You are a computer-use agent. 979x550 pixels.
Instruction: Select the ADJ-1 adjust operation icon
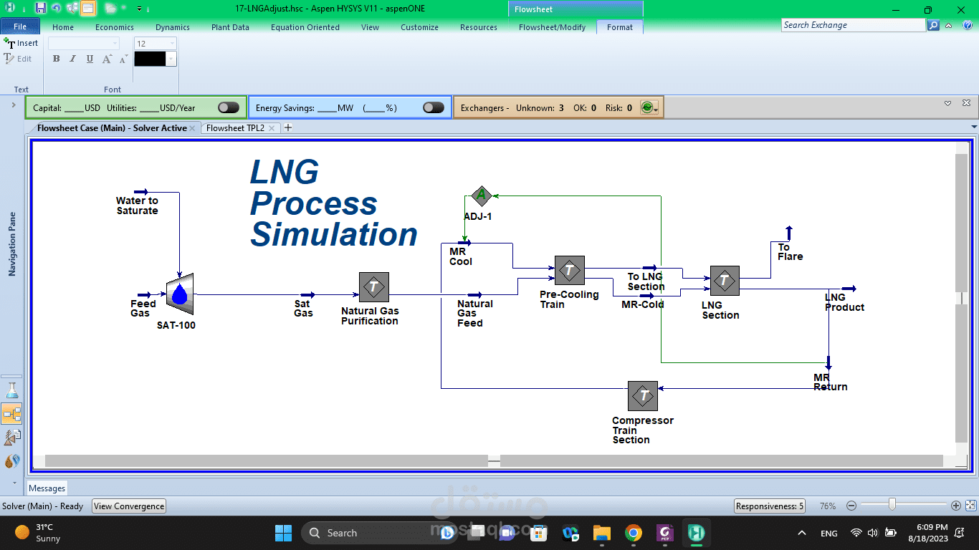pyautogui.click(x=481, y=195)
